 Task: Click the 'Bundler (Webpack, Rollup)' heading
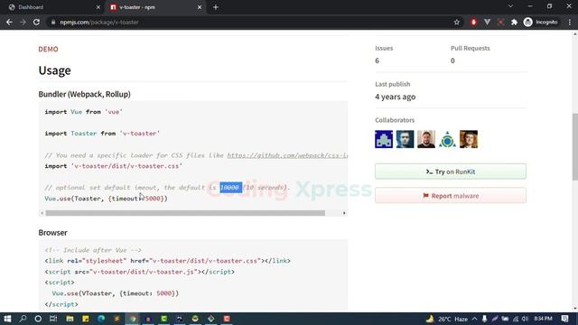pos(84,94)
